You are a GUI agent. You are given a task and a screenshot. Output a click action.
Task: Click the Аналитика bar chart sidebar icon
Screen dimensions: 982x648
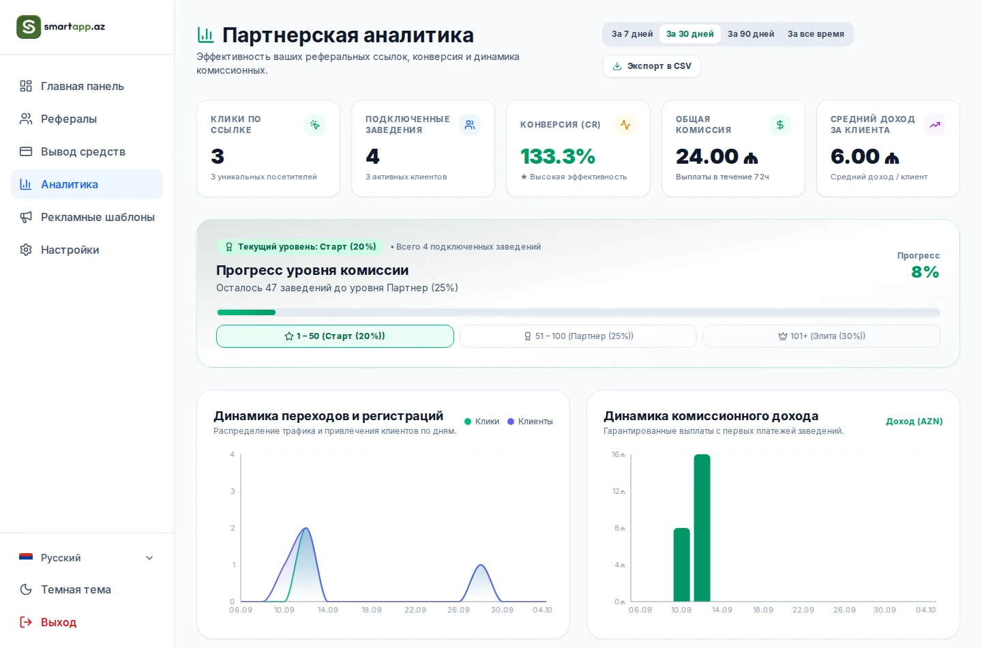coord(26,184)
